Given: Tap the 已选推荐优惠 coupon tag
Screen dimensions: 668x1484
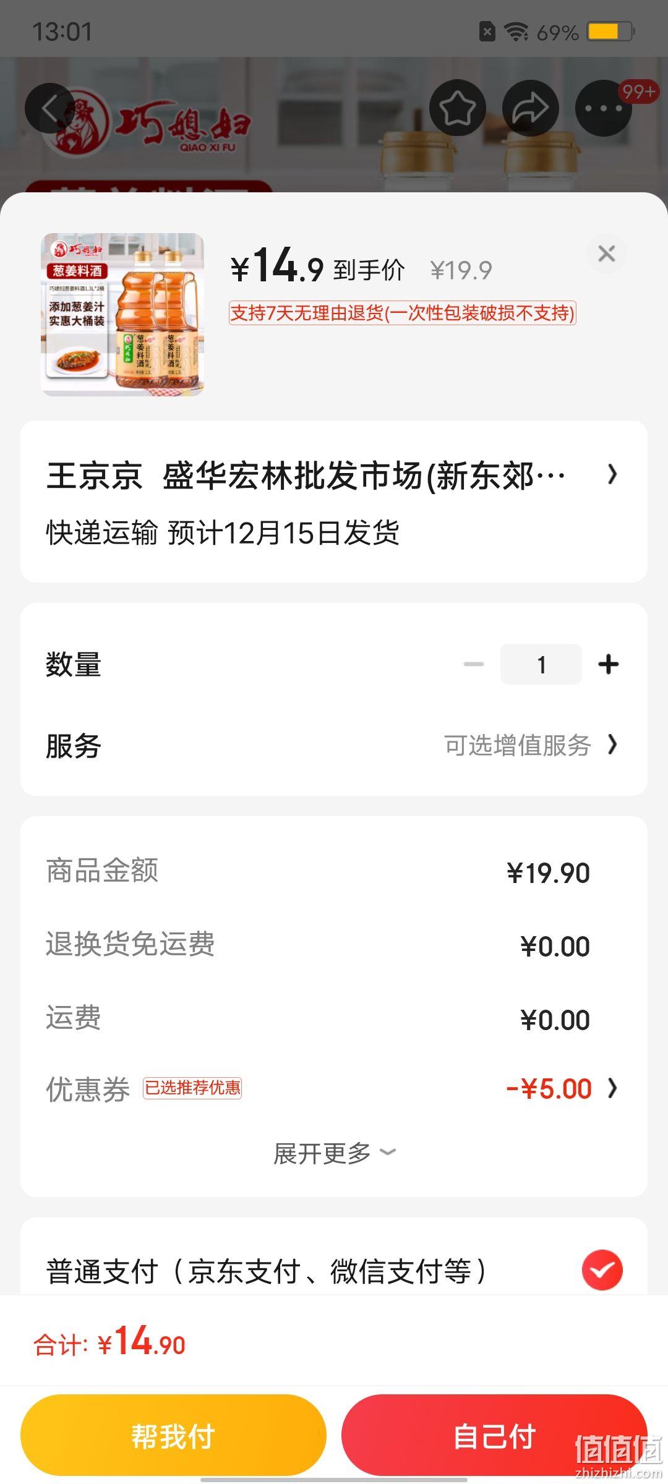Looking at the screenshot, I should coord(192,1088).
